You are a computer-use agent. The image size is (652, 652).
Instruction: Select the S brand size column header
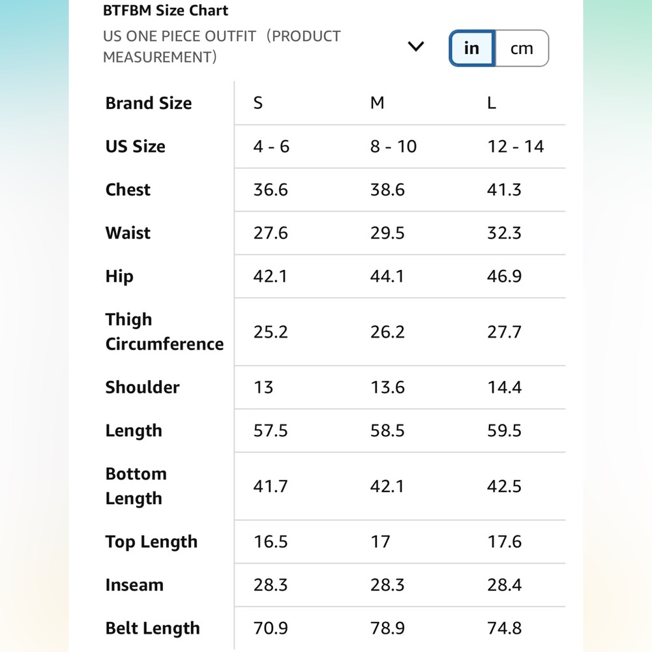click(x=258, y=103)
